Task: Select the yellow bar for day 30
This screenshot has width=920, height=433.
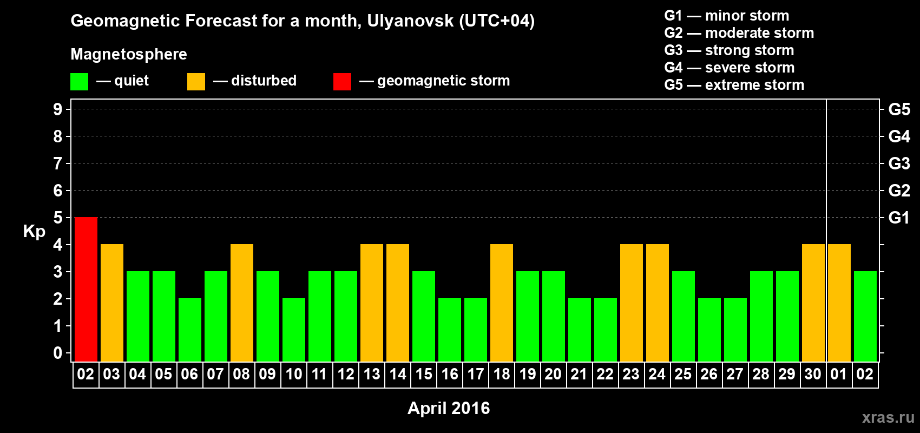Action: pyautogui.click(x=813, y=303)
